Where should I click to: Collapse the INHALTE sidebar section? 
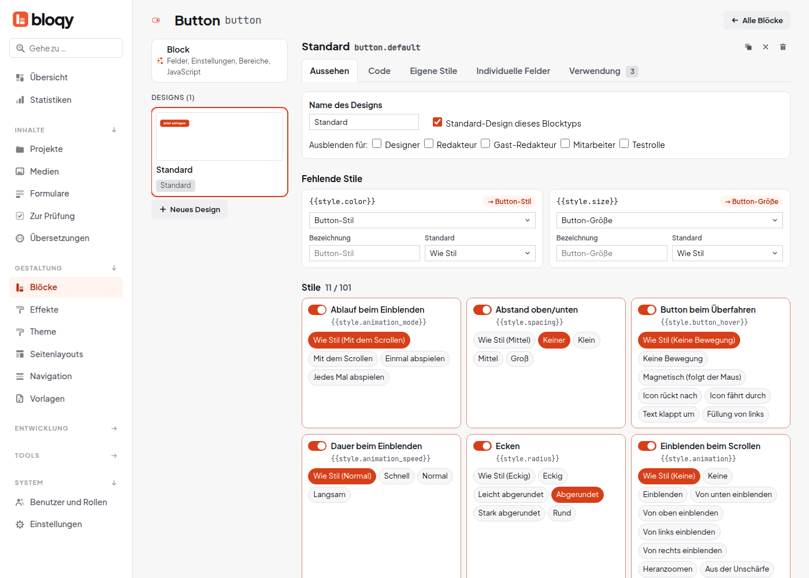[114, 130]
